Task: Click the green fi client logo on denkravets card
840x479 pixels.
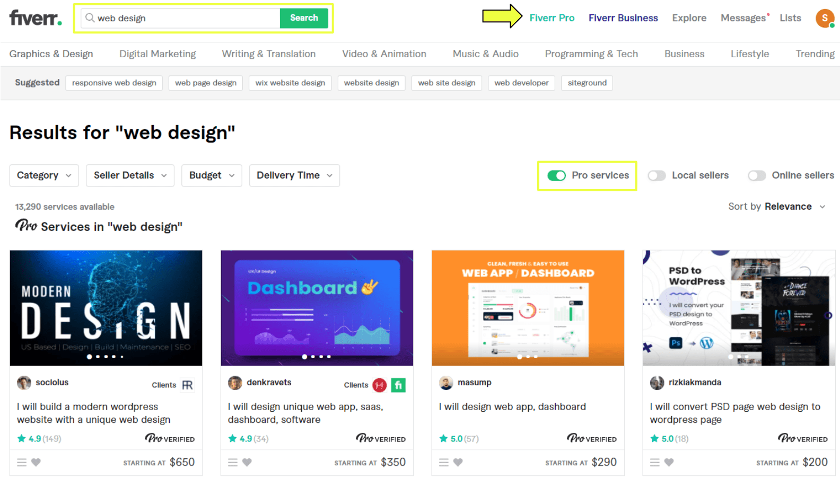Action: (x=398, y=385)
